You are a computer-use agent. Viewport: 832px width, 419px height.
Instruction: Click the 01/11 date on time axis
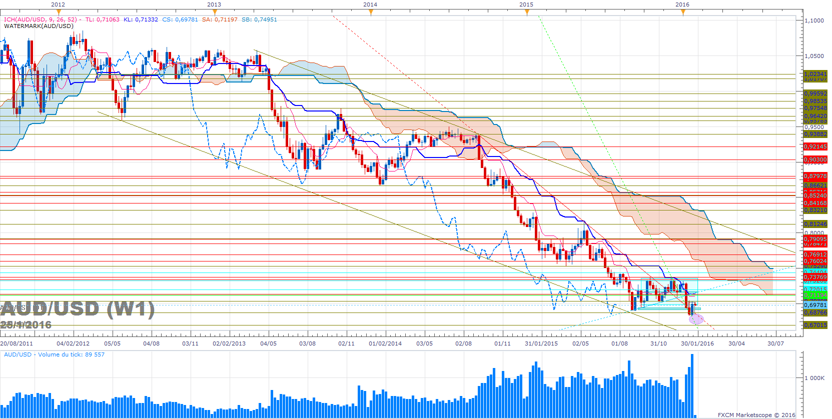(x=503, y=343)
